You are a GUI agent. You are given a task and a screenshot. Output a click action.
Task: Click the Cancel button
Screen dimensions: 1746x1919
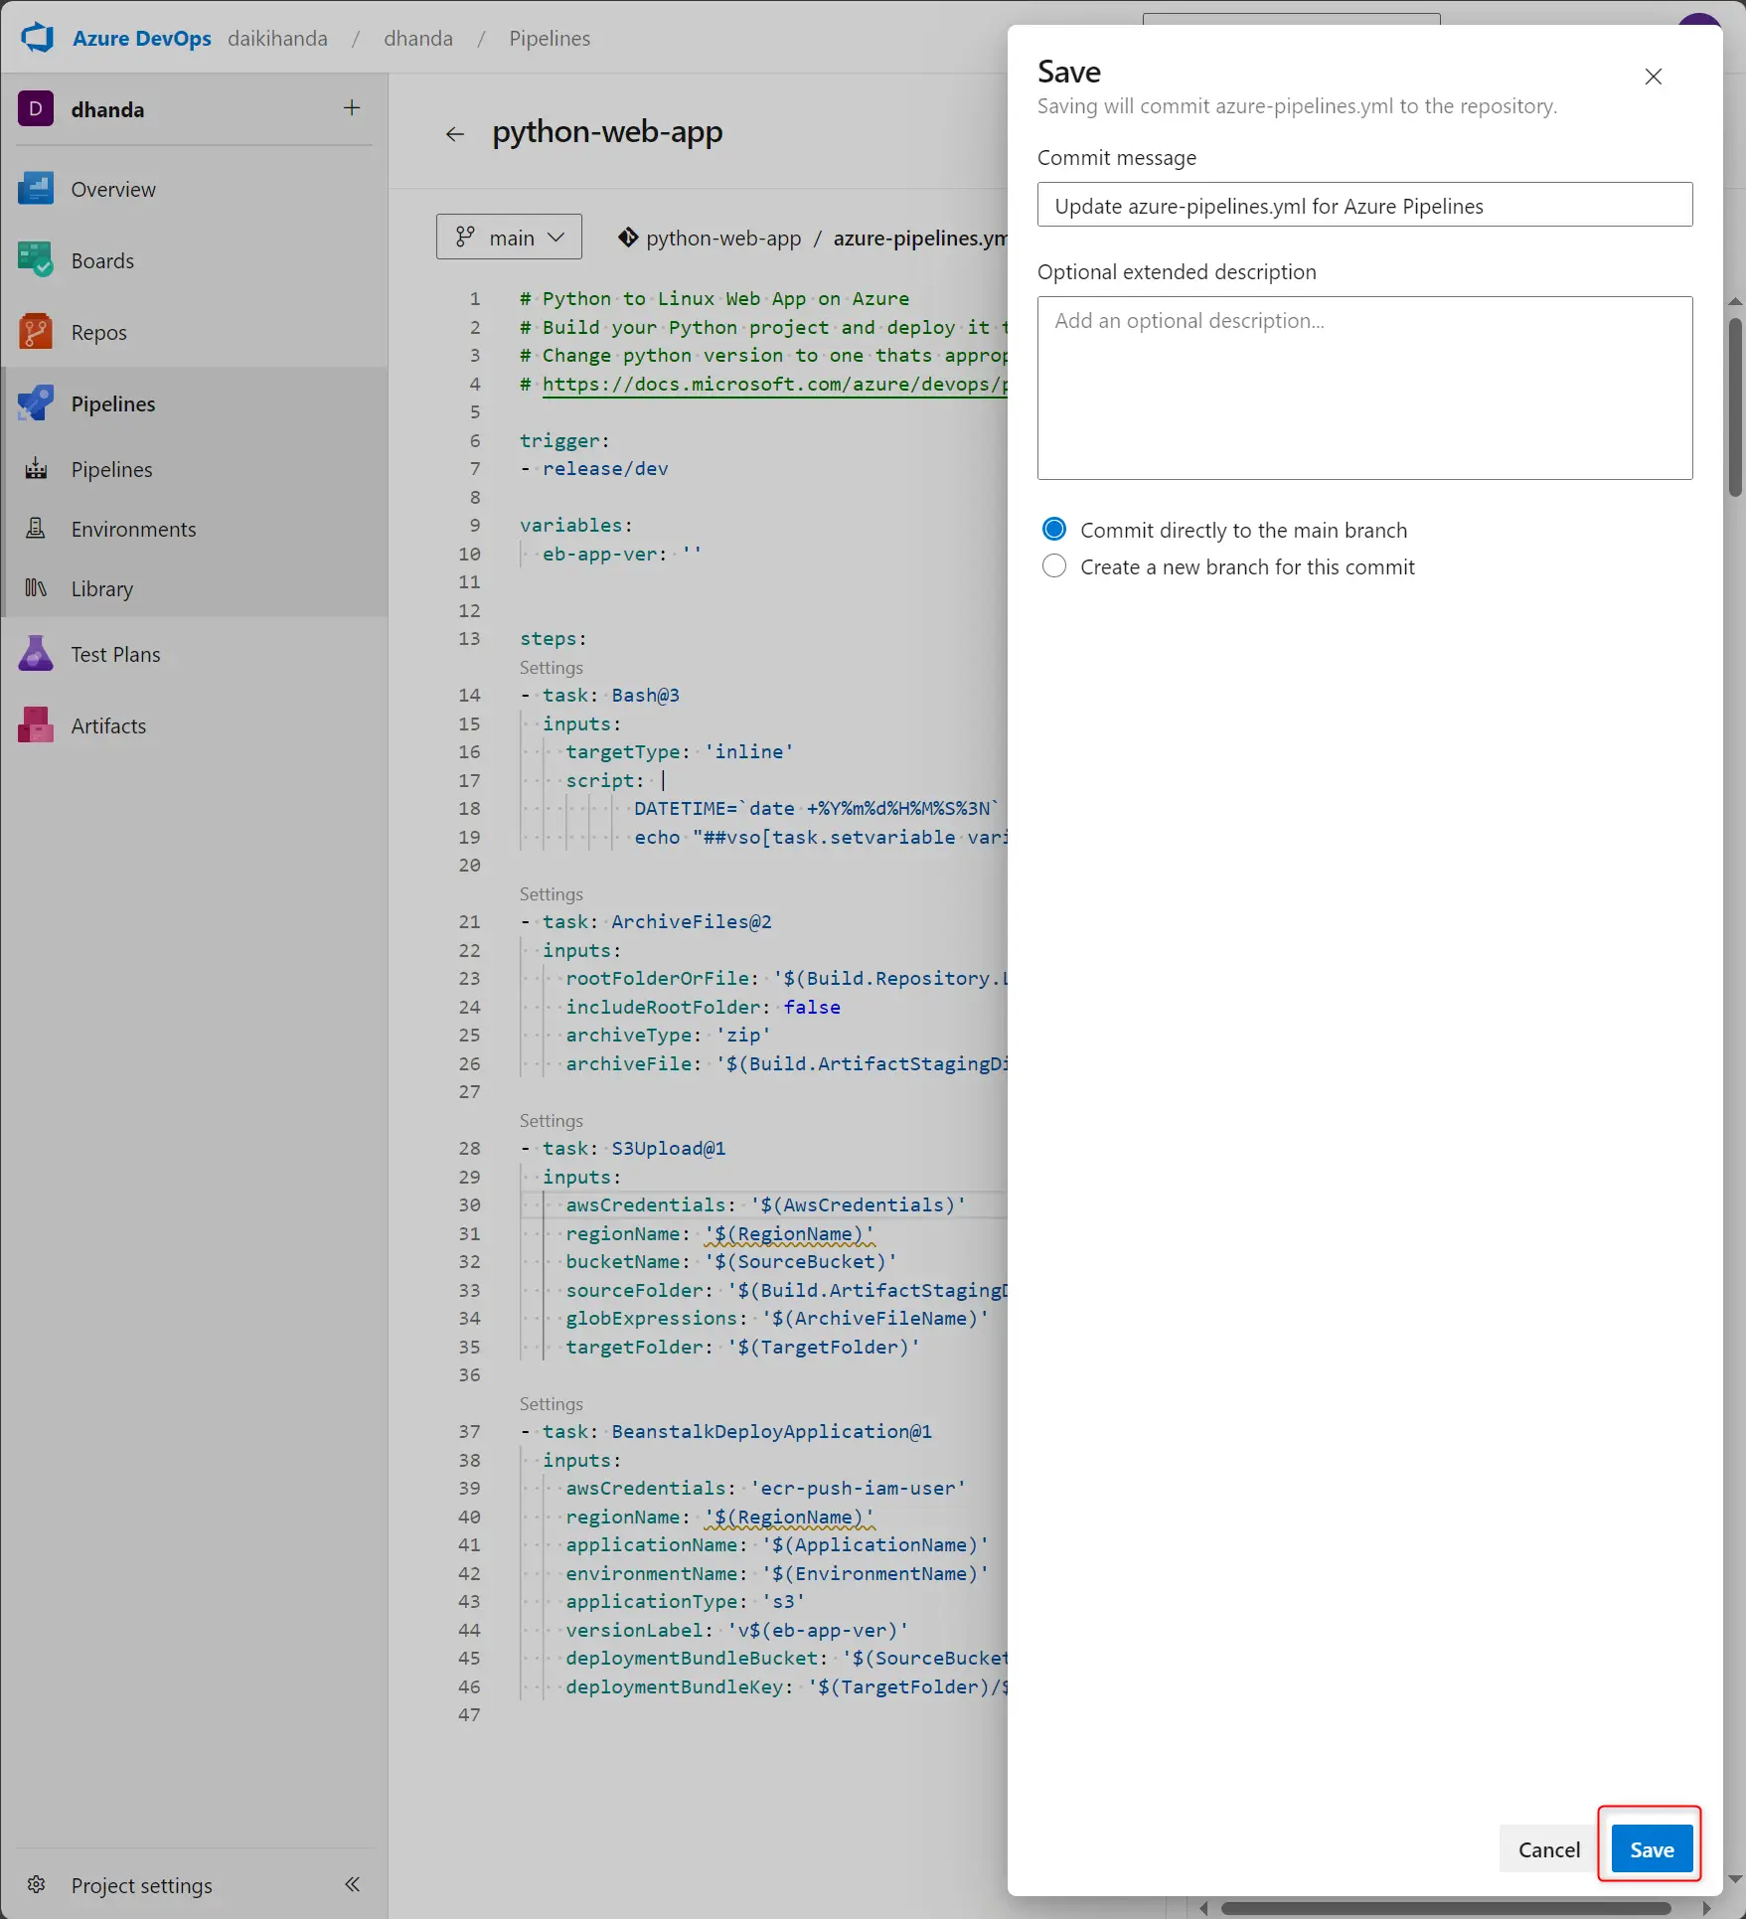(x=1548, y=1849)
